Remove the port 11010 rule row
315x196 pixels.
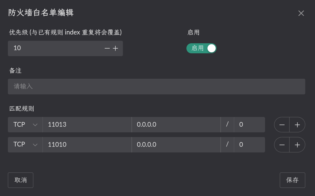[x=282, y=145]
